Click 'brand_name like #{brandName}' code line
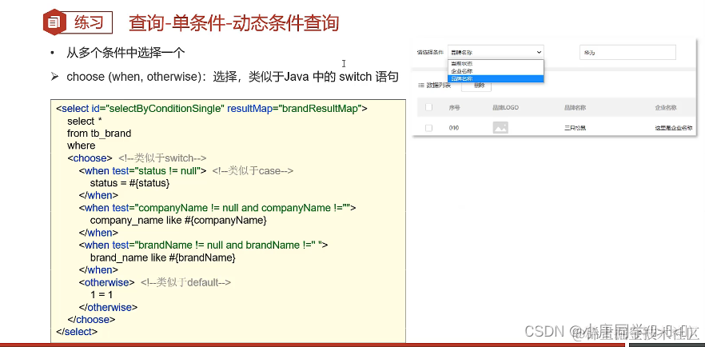Viewport: 705px width, 347px height. 163,258
